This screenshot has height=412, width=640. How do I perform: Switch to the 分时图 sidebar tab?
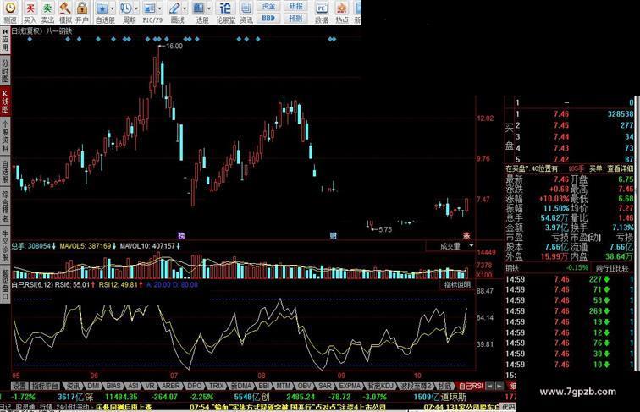pyautogui.click(x=5, y=70)
